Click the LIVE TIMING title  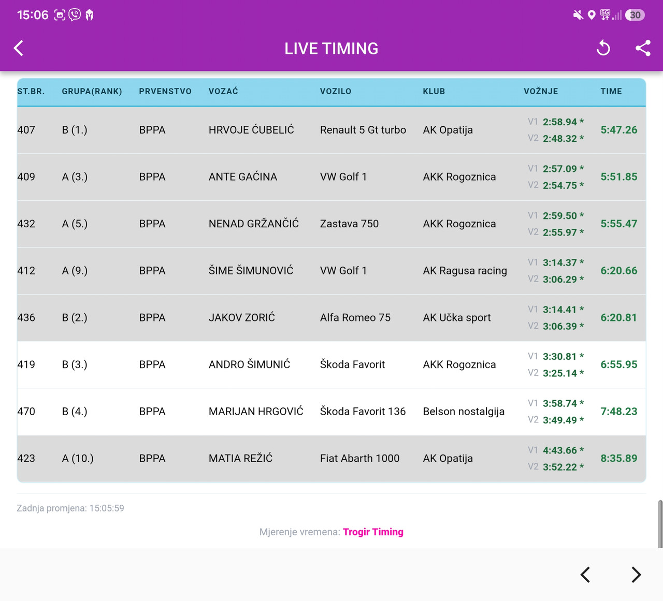[x=331, y=48]
